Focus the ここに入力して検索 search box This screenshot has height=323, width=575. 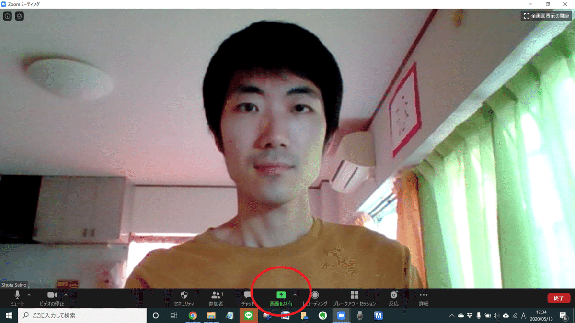[82, 315]
